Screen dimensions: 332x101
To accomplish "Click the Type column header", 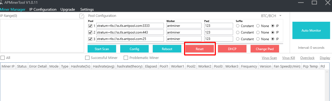I will tap(65, 66).
